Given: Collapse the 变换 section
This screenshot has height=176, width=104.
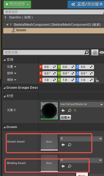Looking at the screenshot, I should point(5,60).
